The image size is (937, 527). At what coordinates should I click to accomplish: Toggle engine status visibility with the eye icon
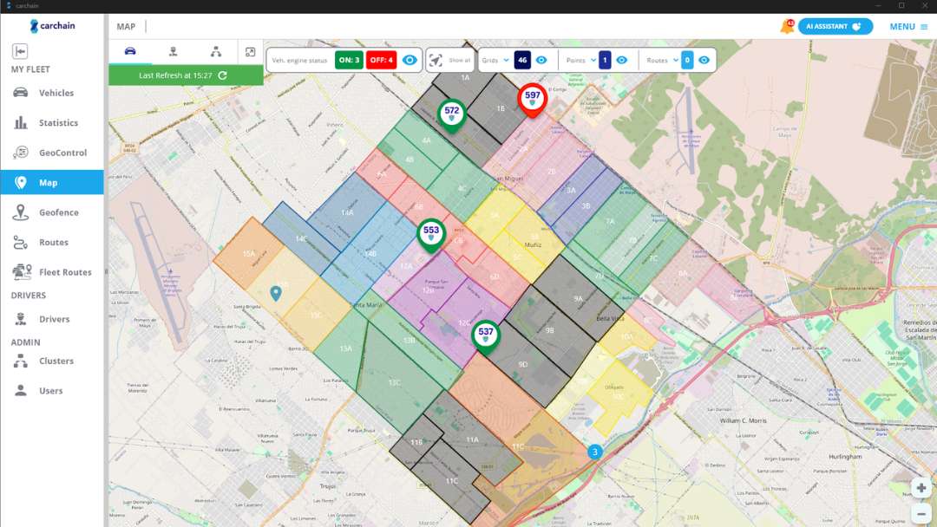[408, 60]
